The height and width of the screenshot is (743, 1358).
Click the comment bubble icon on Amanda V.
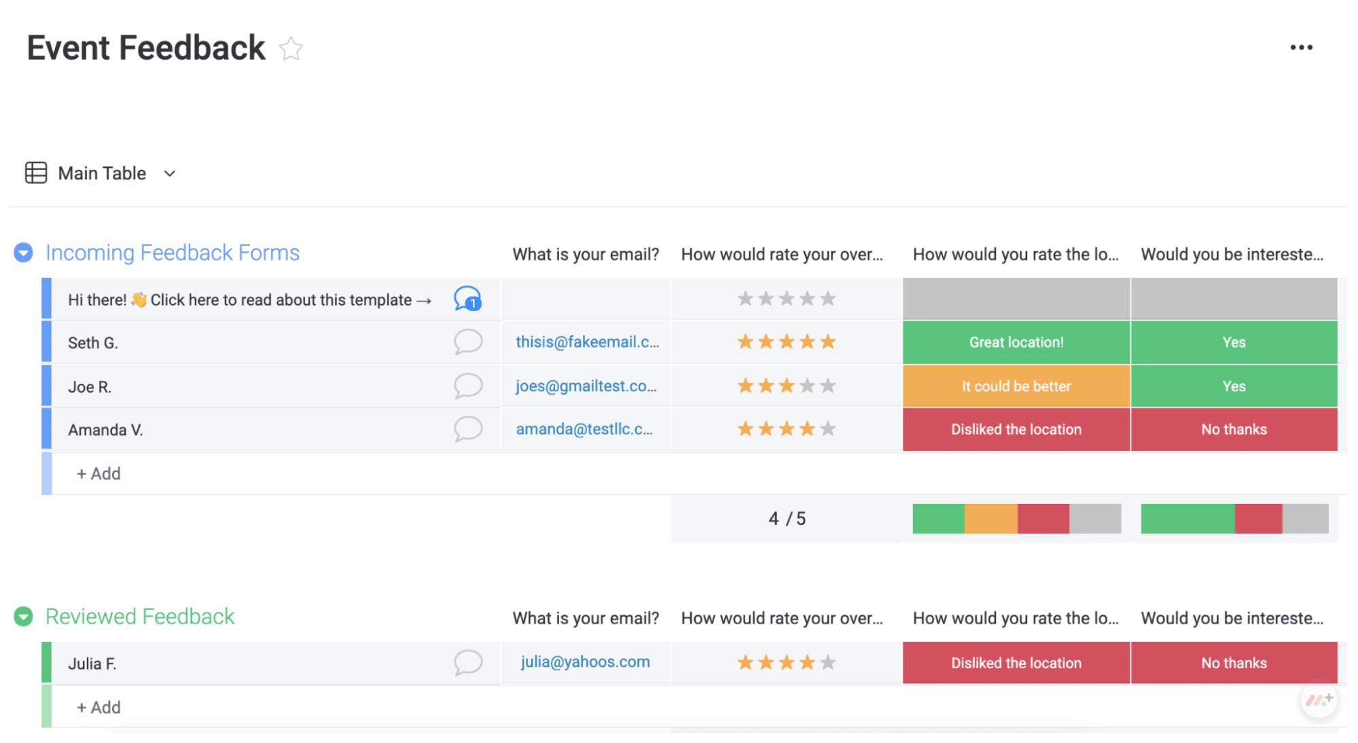(467, 429)
